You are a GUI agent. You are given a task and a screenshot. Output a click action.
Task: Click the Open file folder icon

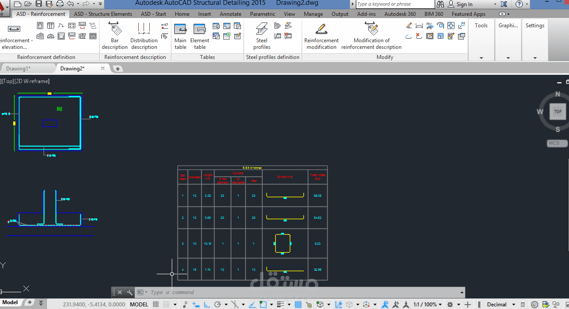(28, 4)
